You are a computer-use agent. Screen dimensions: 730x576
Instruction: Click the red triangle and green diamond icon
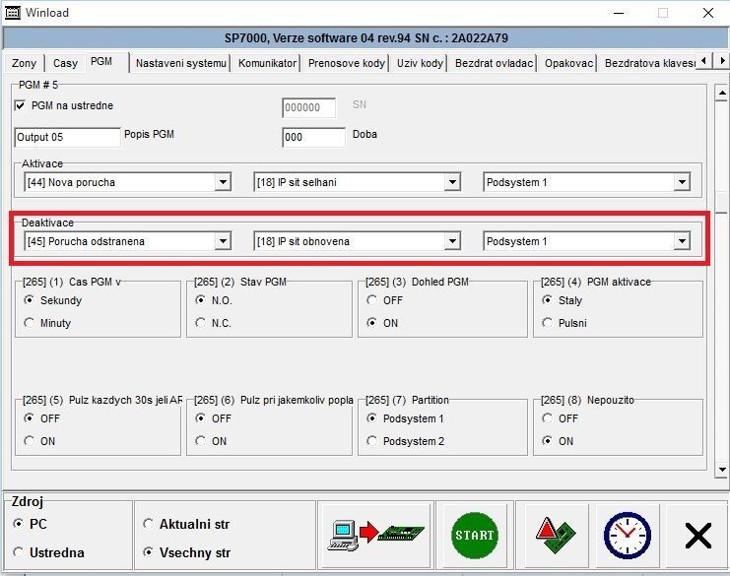[548, 535]
